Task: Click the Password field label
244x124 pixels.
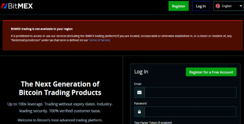Action: [x=140, y=103]
